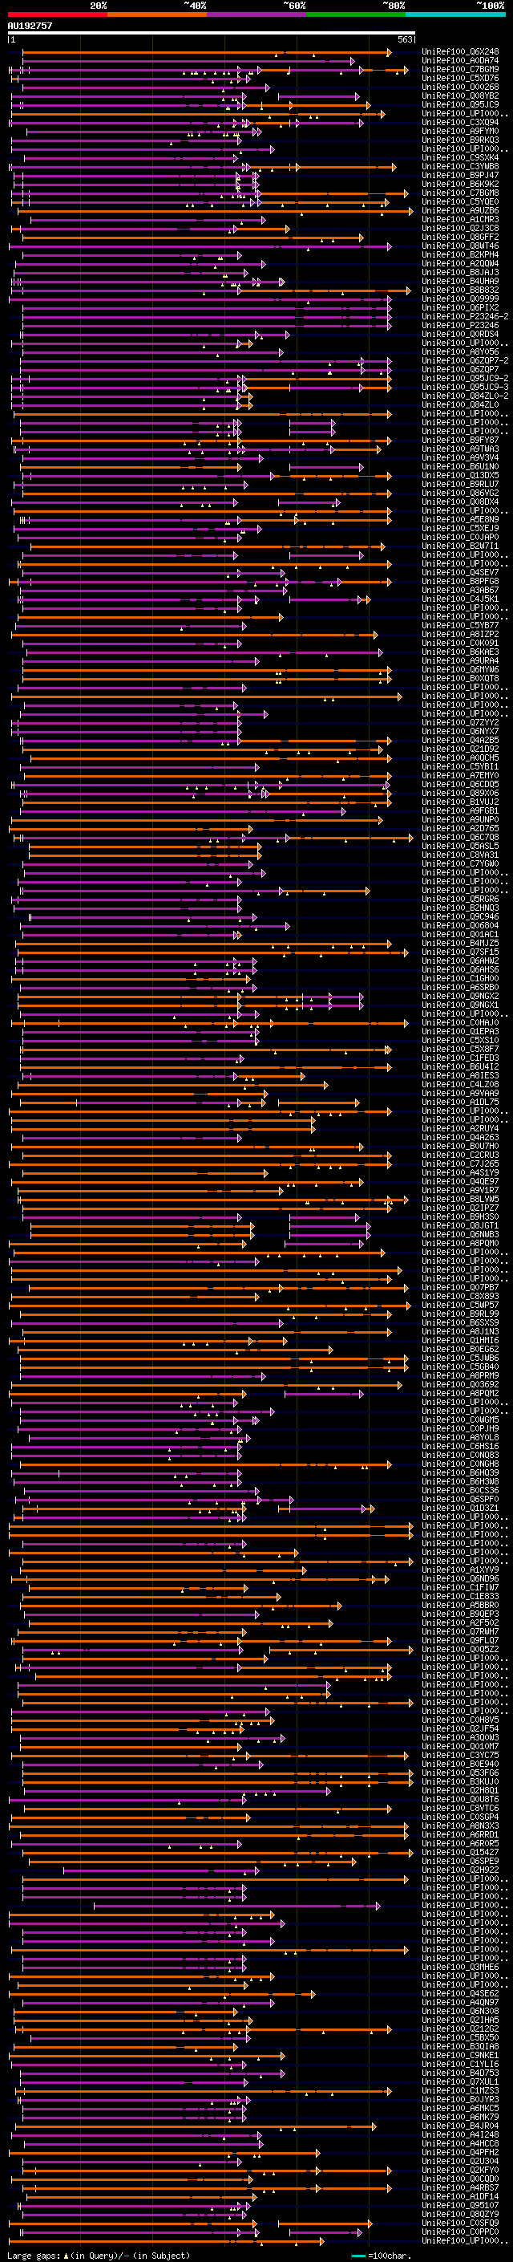Select the UniRef100_Q95JC9-3 isoform label
Image resolution: width=513 pixels, height=2262 pixels.
point(465,388)
